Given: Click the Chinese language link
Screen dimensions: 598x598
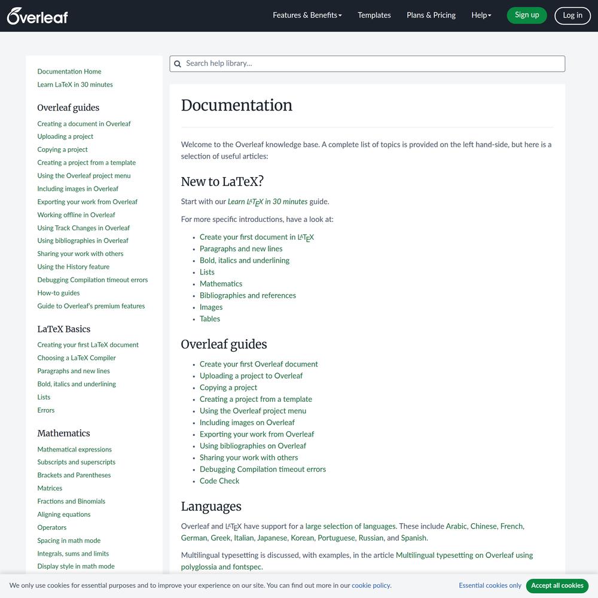Looking at the screenshot, I should [x=483, y=526].
